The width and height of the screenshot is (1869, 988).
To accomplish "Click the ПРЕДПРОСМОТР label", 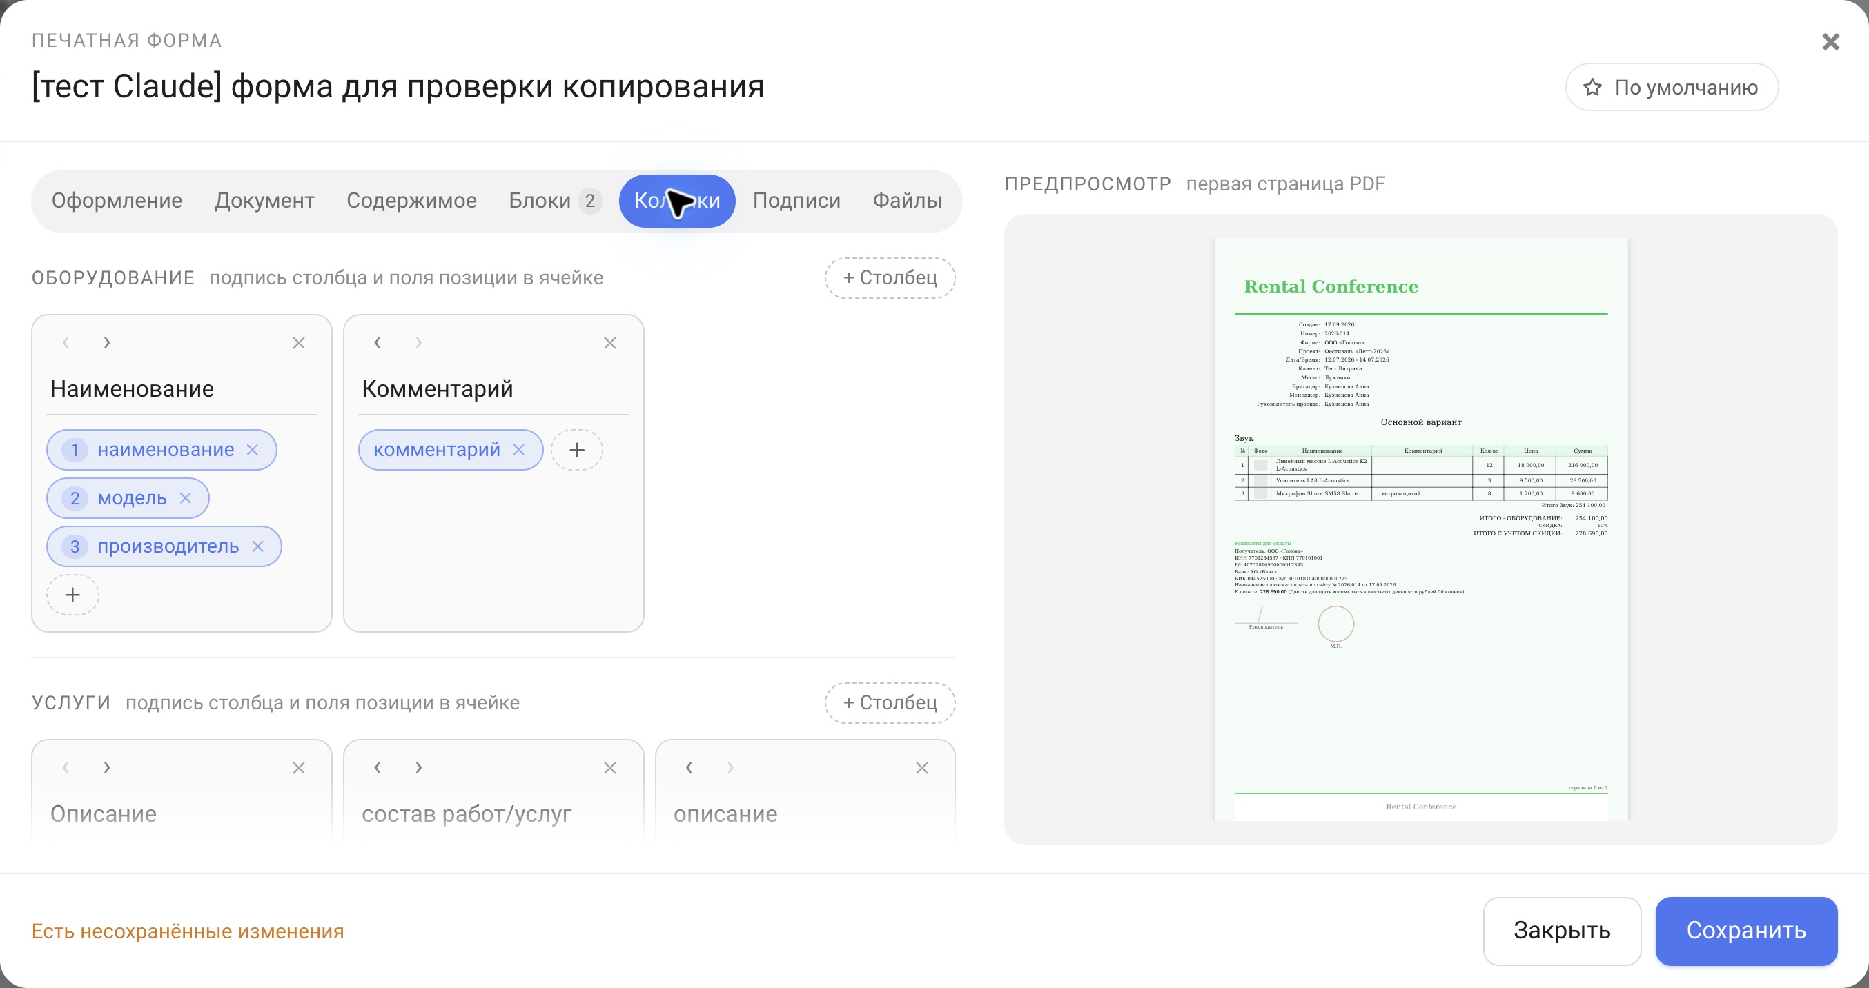I will 1088,184.
